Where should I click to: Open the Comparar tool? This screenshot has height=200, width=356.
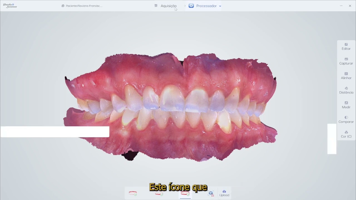[x=346, y=120]
